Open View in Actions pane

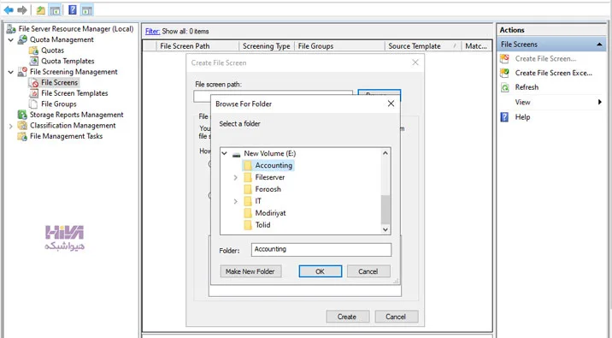pyautogui.click(x=522, y=102)
